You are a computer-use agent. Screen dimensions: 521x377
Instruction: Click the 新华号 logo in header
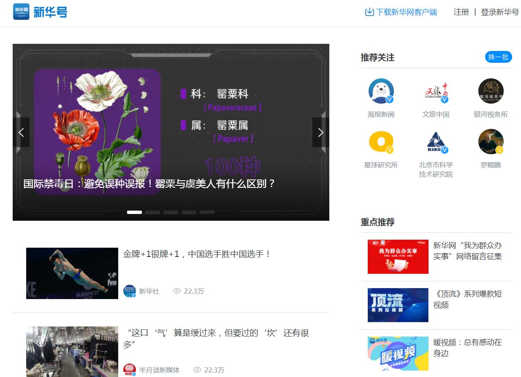(x=40, y=12)
